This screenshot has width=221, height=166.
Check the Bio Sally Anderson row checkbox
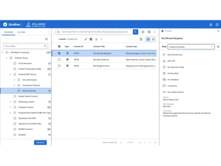pos(59,60)
